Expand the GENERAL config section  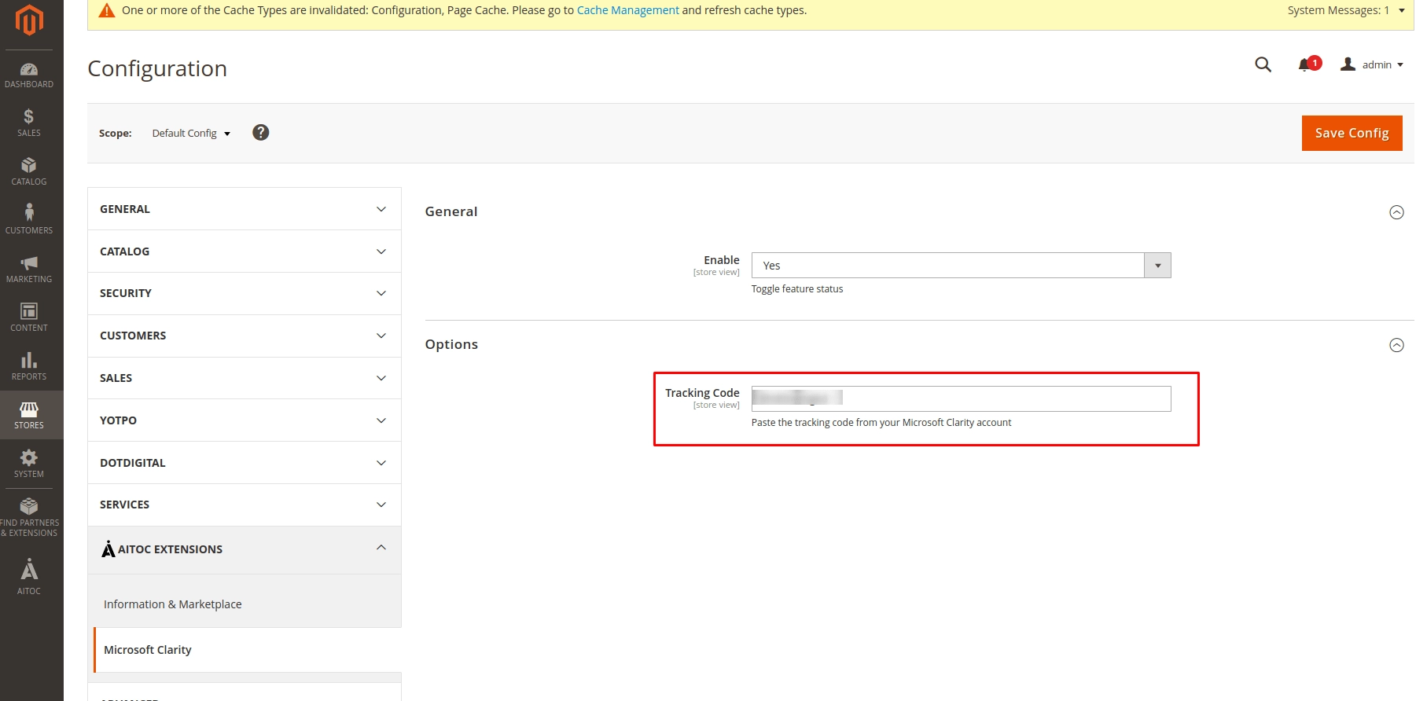[x=245, y=209]
